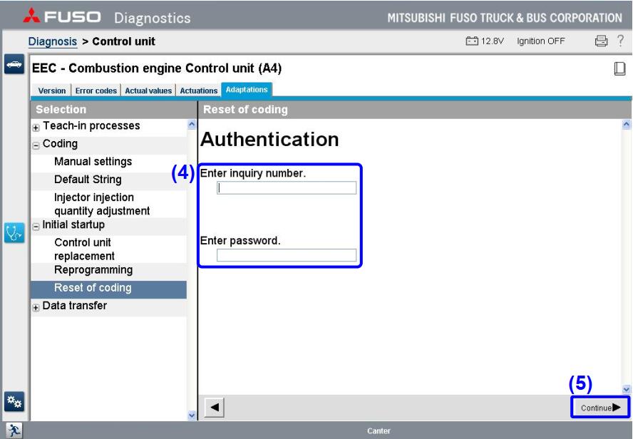Click the 'Selection' panel header

(x=61, y=109)
